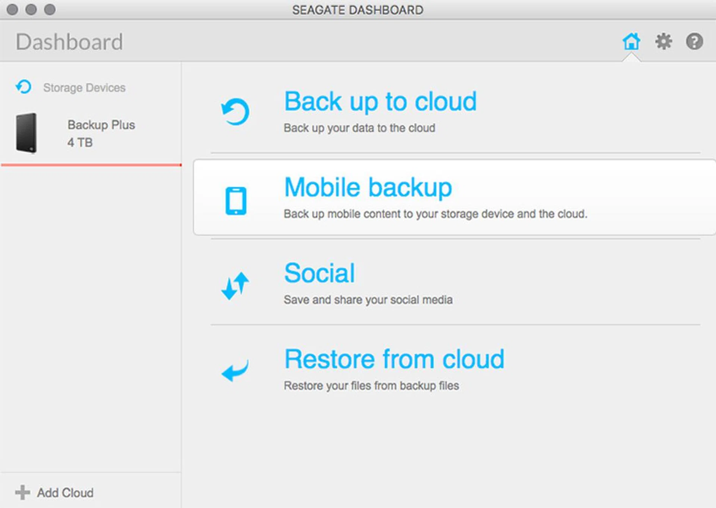Screen dimensions: 716x508
Task: Open the Back up to cloud option
Action: tap(380, 101)
